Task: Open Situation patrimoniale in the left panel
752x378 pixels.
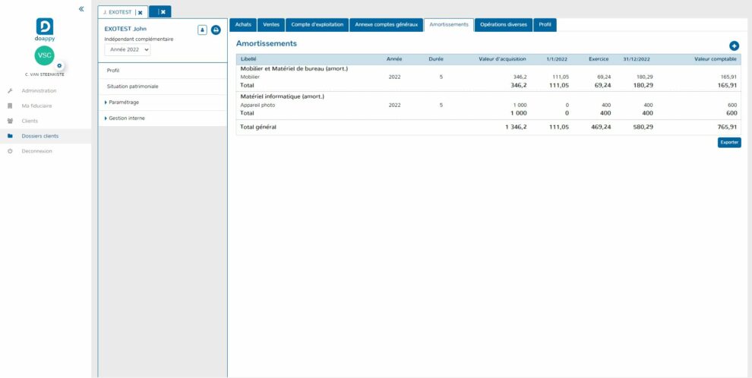Action: pos(133,87)
